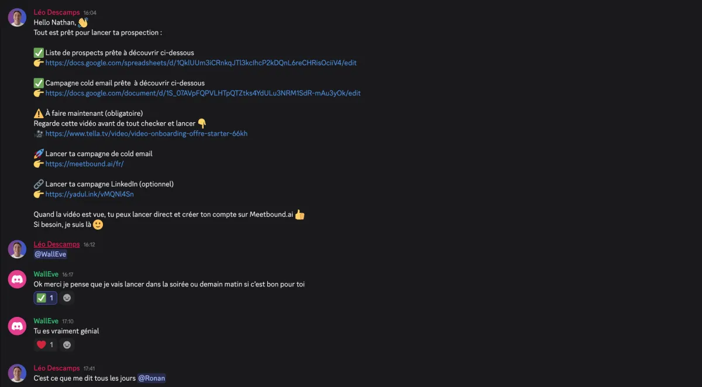The width and height of the screenshot is (702, 387).
Task: Click WallEve's Discord avatar at 17:10
Action: (x=17, y=326)
